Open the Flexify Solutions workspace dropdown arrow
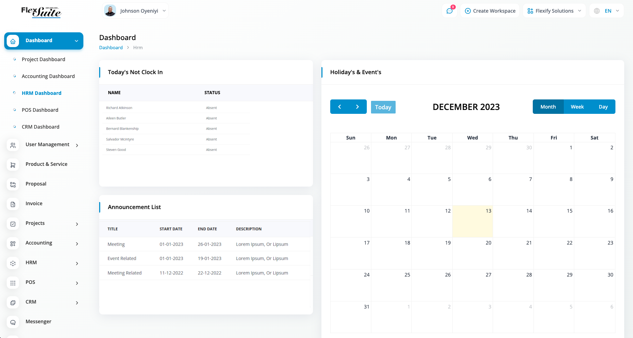 (x=580, y=11)
